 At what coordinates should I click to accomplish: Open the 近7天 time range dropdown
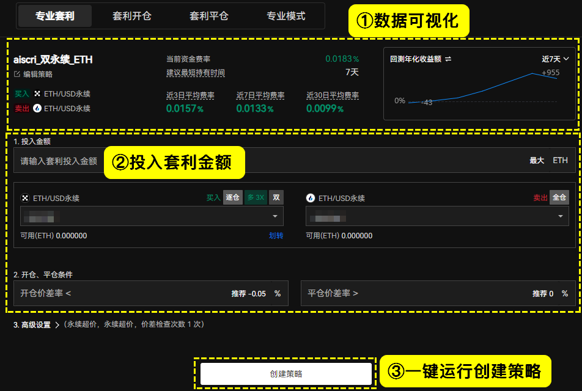(x=555, y=59)
